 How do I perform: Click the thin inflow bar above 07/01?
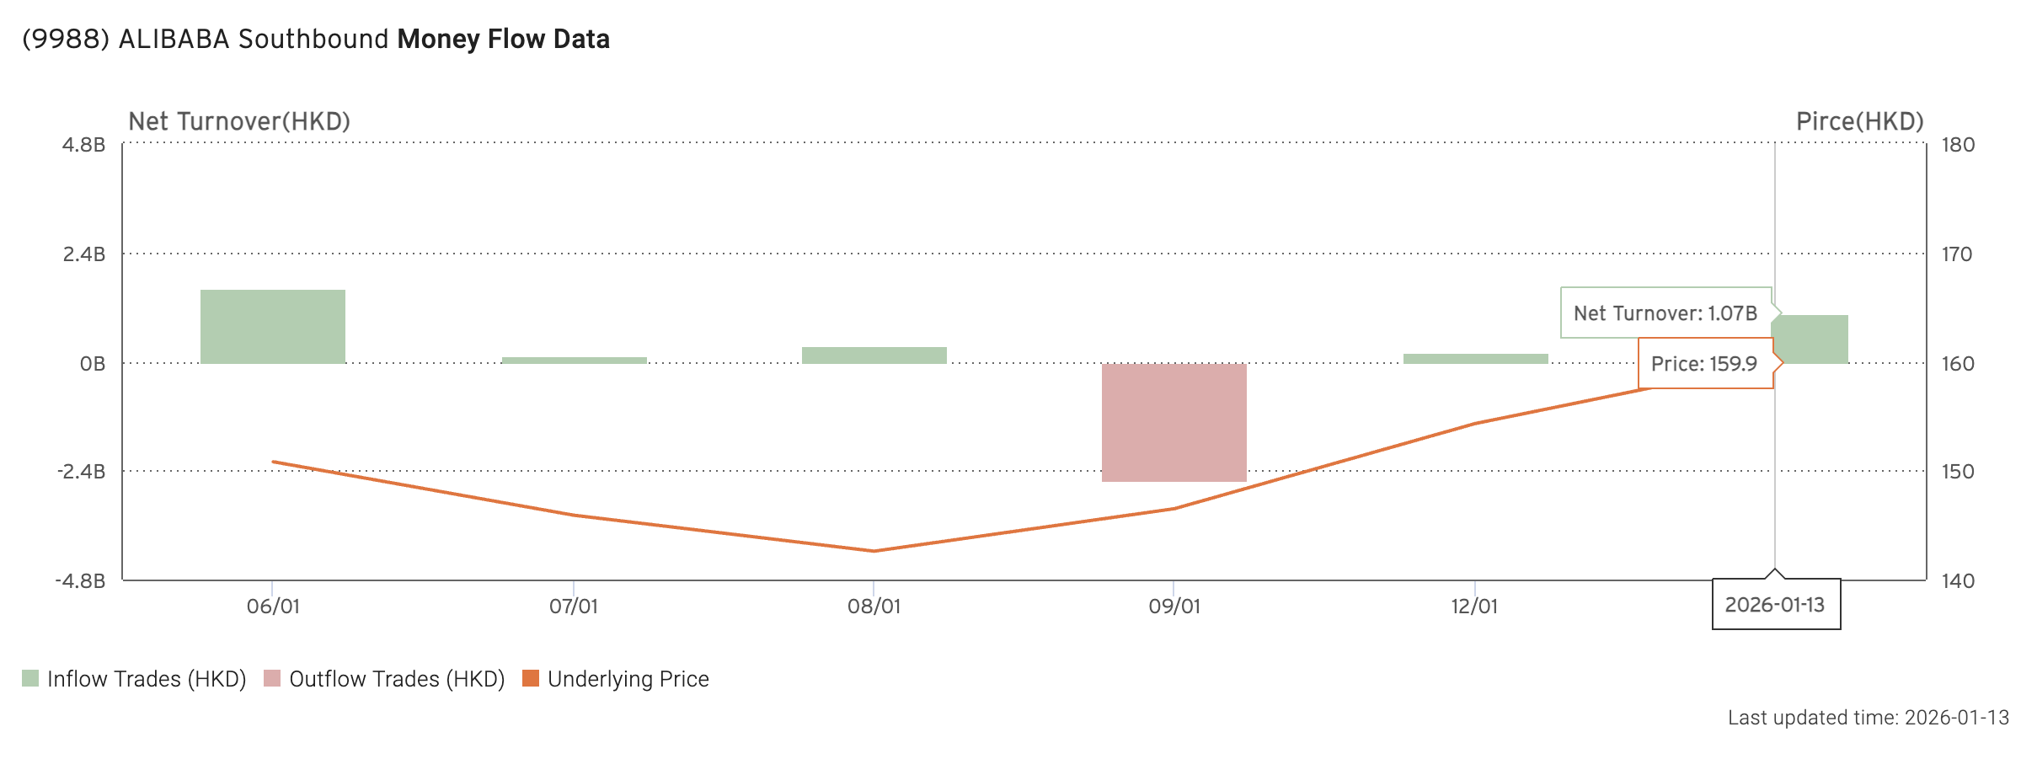click(x=575, y=361)
